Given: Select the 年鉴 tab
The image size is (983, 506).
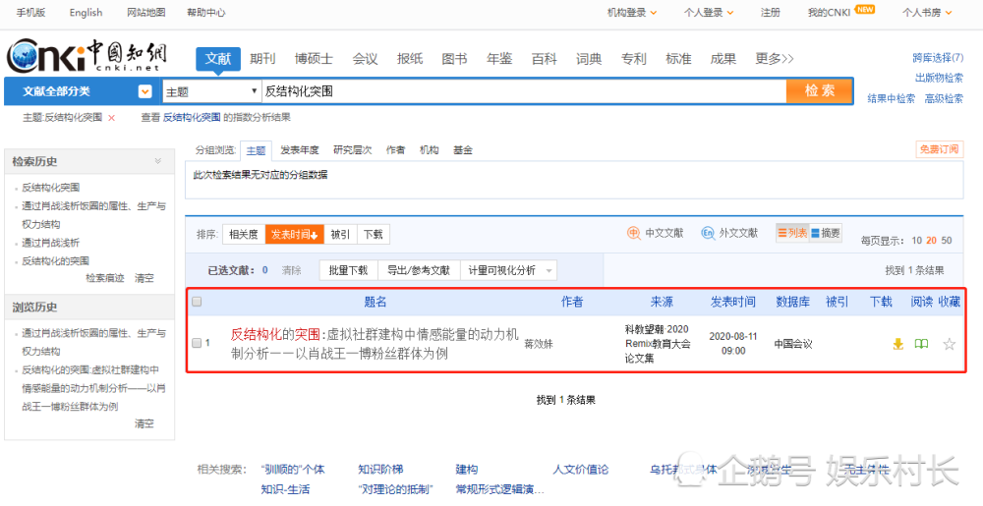Looking at the screenshot, I should tap(499, 59).
